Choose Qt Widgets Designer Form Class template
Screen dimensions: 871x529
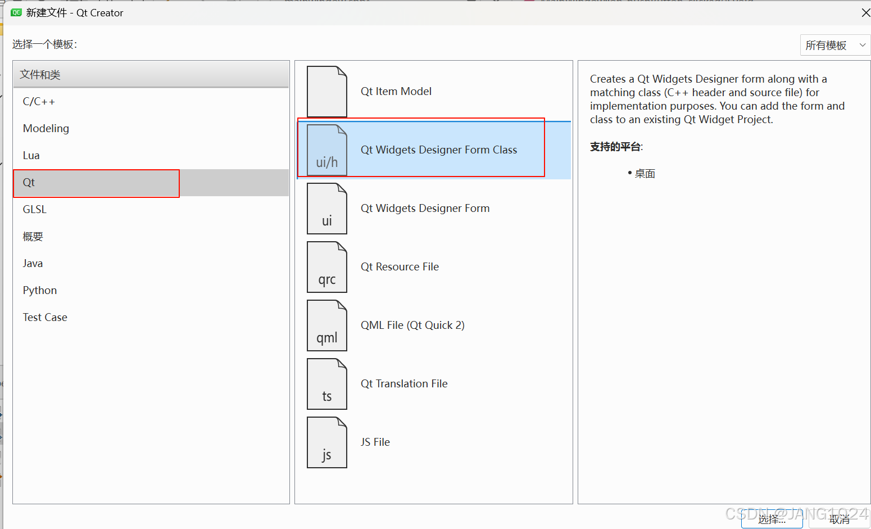(434, 150)
